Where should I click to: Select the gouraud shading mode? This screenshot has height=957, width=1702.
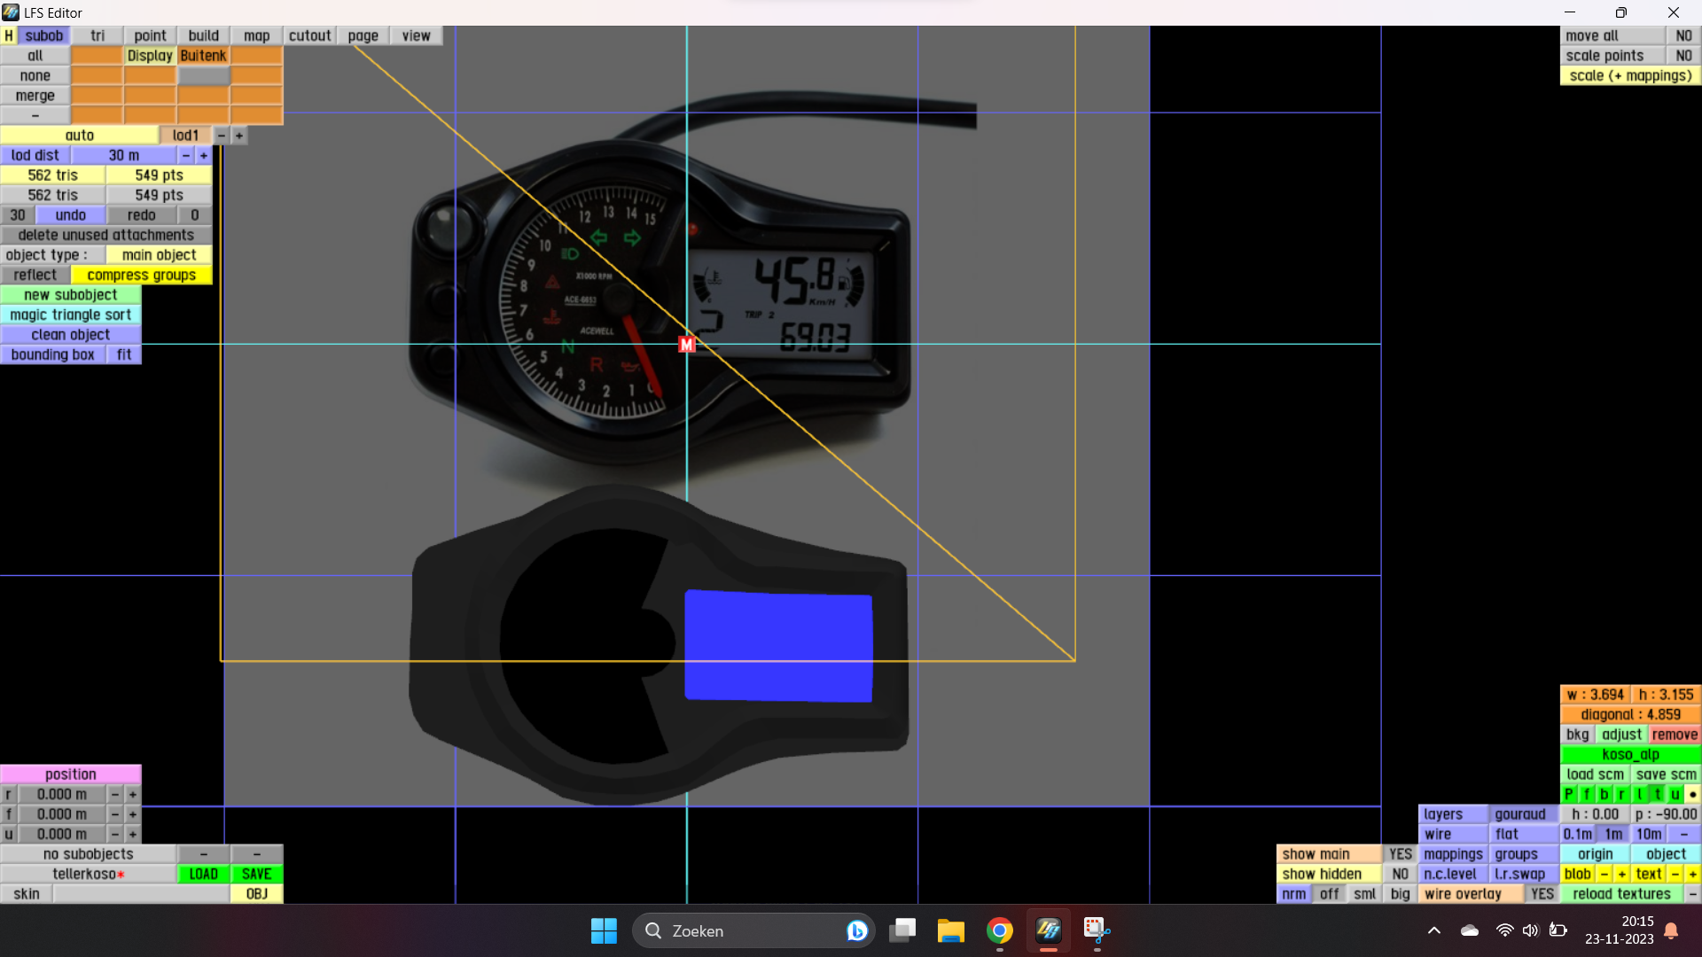coord(1520,814)
